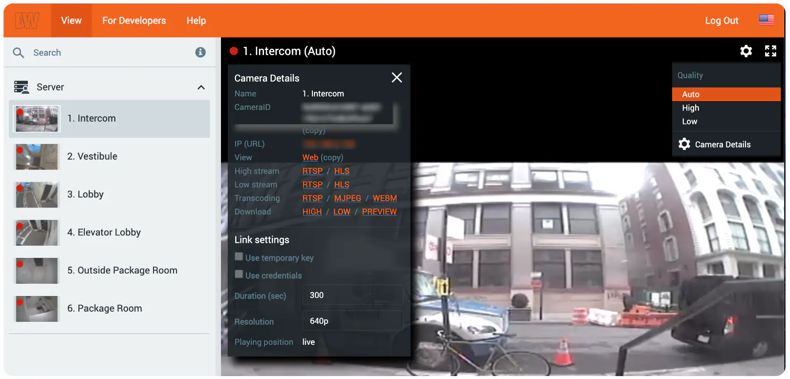Open the player settings gear icon
Viewport: 790px width, 379px height.
point(746,51)
